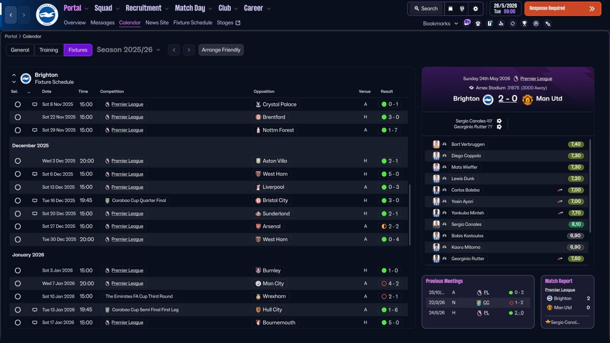Click the Portal breadcrumb link
This screenshot has width=610, height=343.
[x=11, y=36]
